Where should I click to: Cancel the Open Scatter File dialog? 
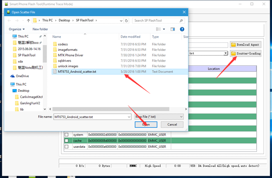[x=172, y=124]
